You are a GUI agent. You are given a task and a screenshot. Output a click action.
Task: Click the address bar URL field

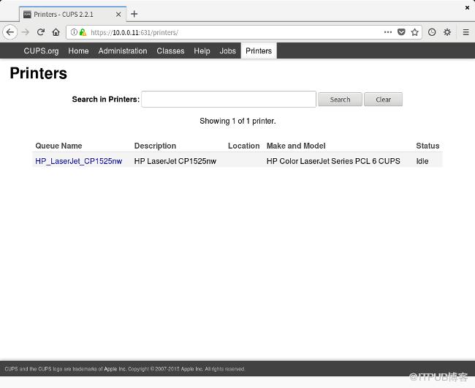pyautogui.click(x=230, y=32)
